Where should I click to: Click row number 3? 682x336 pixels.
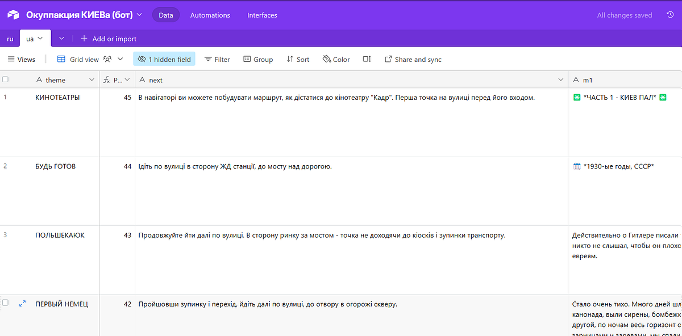click(x=5, y=235)
